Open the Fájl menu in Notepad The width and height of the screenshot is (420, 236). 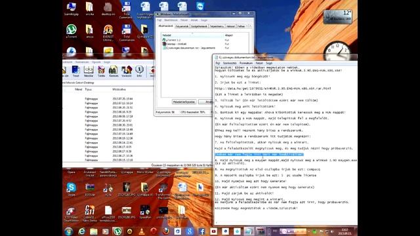[218, 63]
